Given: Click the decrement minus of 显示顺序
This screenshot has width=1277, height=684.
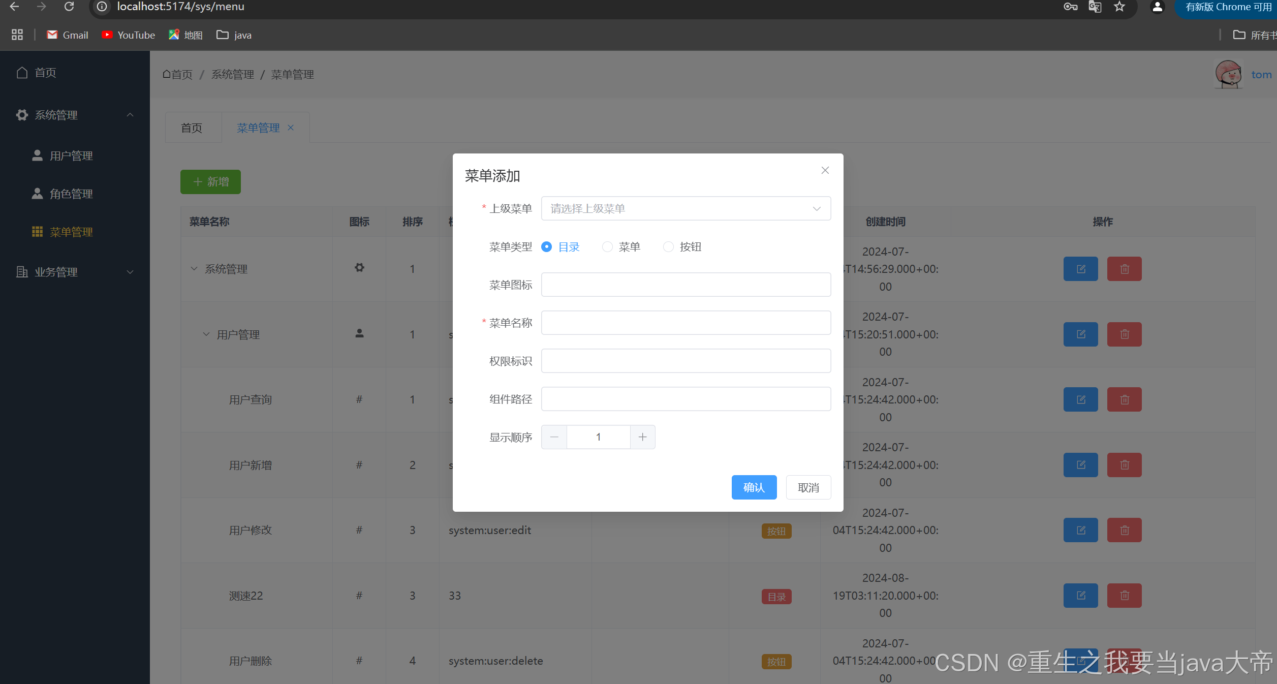Looking at the screenshot, I should point(554,437).
